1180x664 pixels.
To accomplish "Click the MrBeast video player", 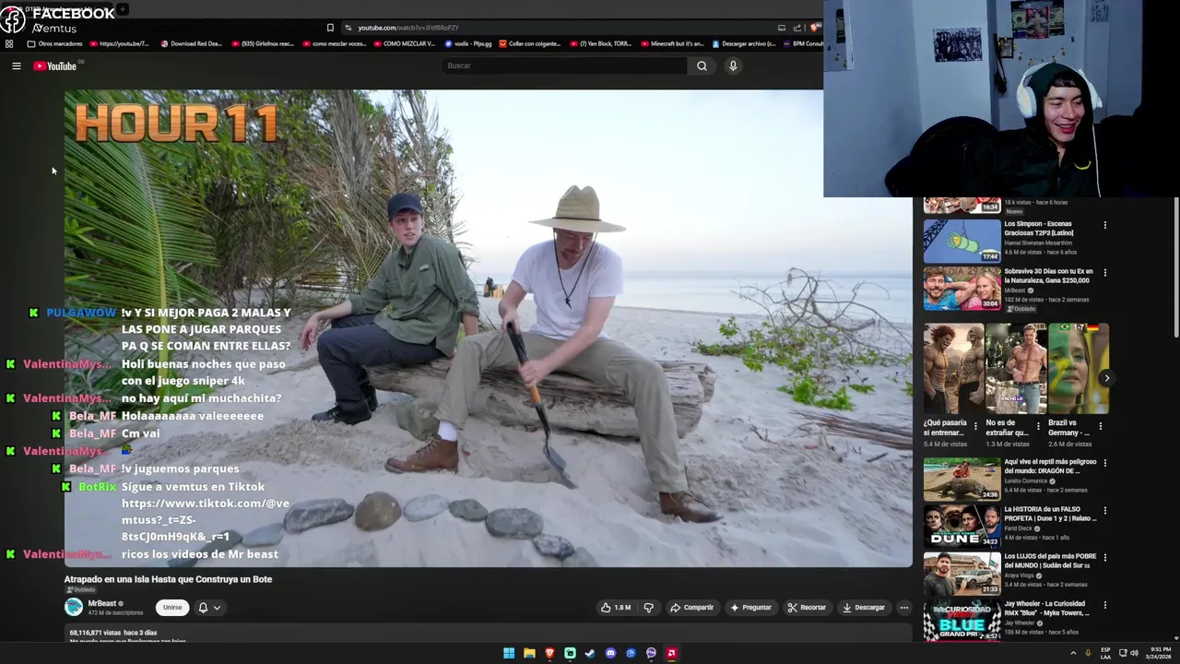I will [489, 327].
